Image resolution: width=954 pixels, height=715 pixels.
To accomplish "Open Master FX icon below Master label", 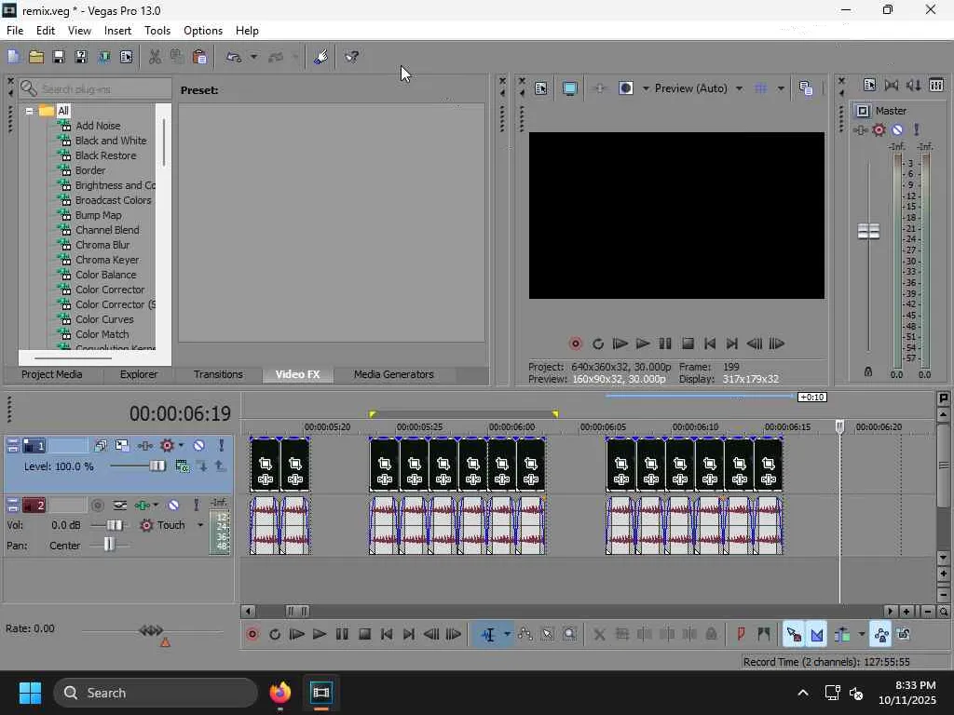I will 860,129.
